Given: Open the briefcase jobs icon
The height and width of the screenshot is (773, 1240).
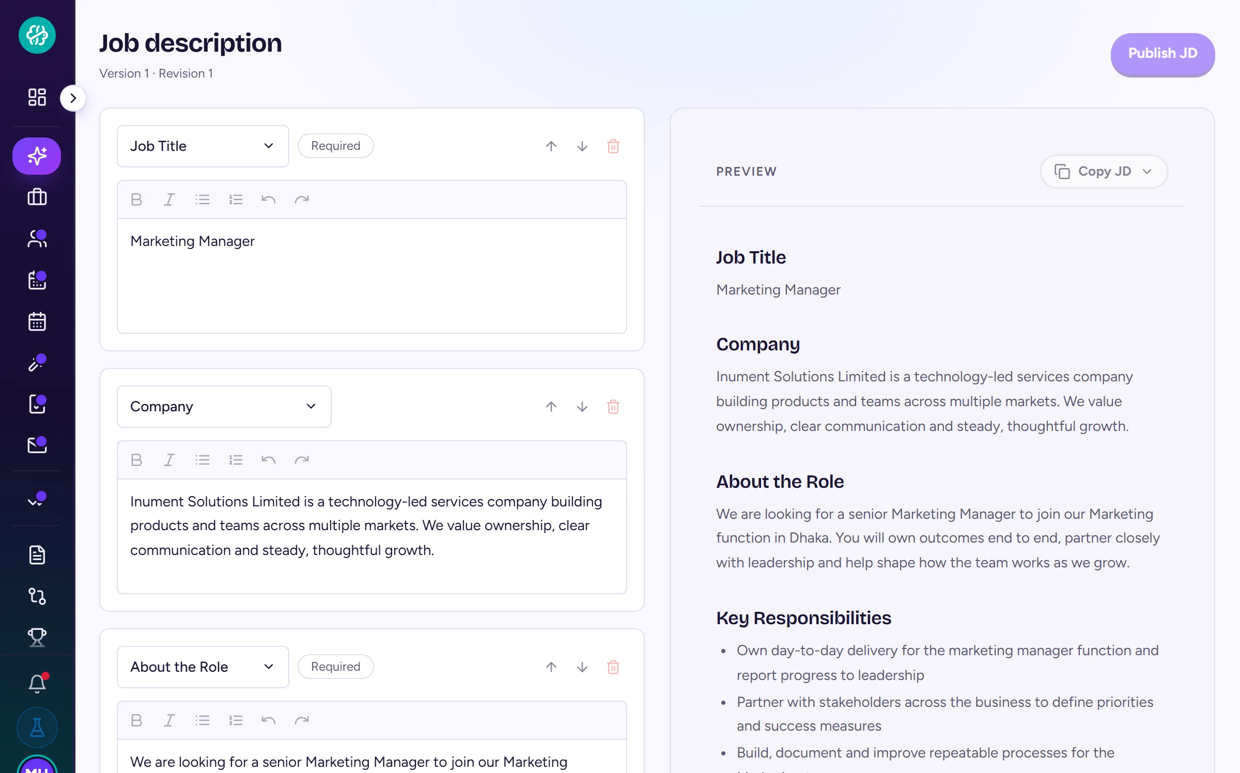Looking at the screenshot, I should pyautogui.click(x=37, y=197).
